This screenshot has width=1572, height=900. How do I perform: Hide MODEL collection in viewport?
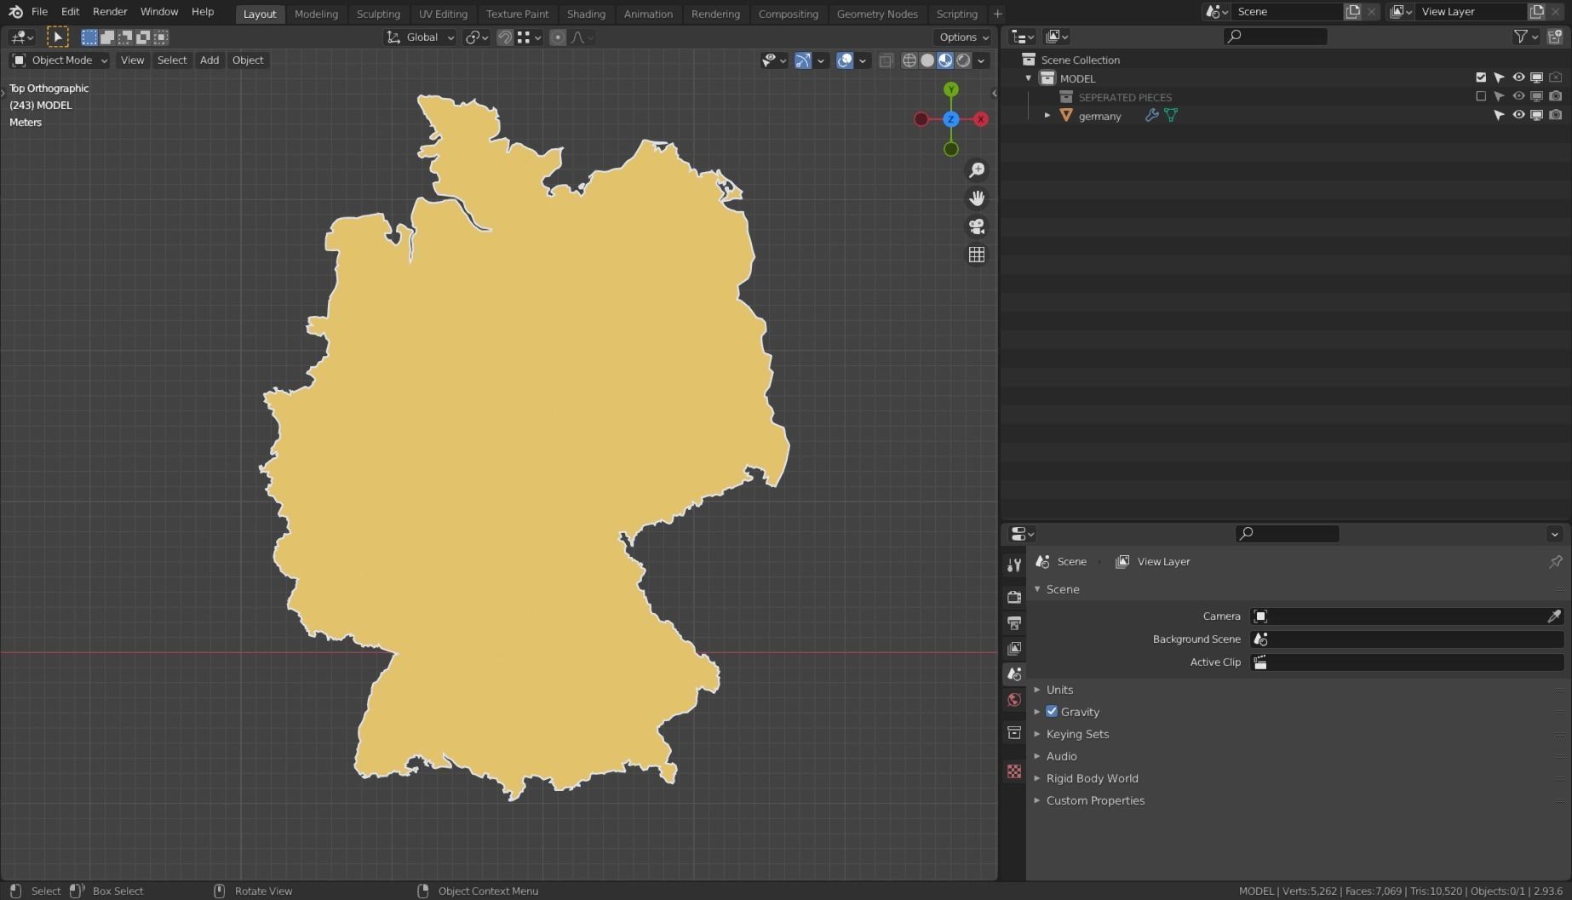point(1518,77)
